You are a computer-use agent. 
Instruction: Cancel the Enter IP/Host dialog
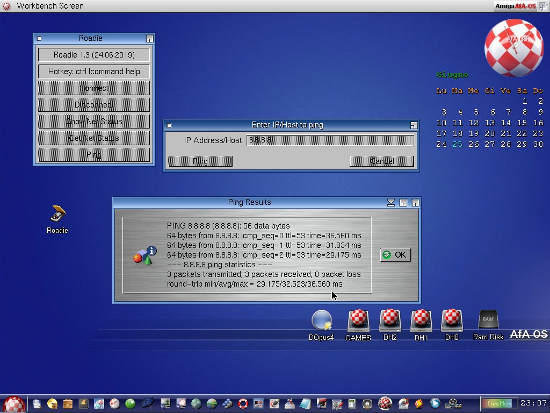tap(382, 161)
